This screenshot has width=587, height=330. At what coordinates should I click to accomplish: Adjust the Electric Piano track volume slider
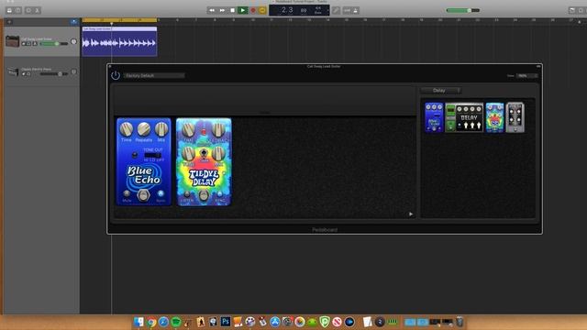[54, 74]
